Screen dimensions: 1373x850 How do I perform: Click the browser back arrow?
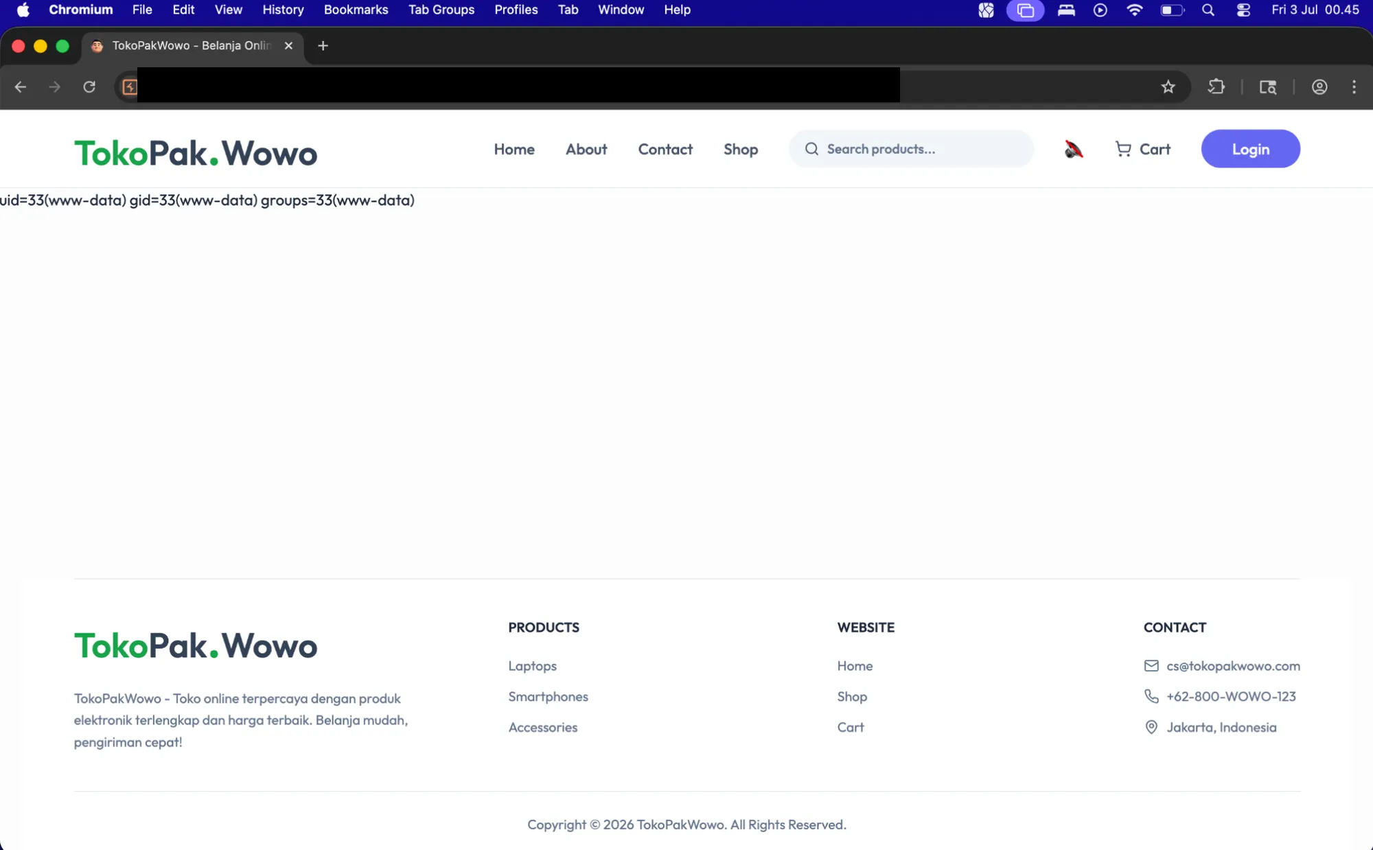[21, 87]
